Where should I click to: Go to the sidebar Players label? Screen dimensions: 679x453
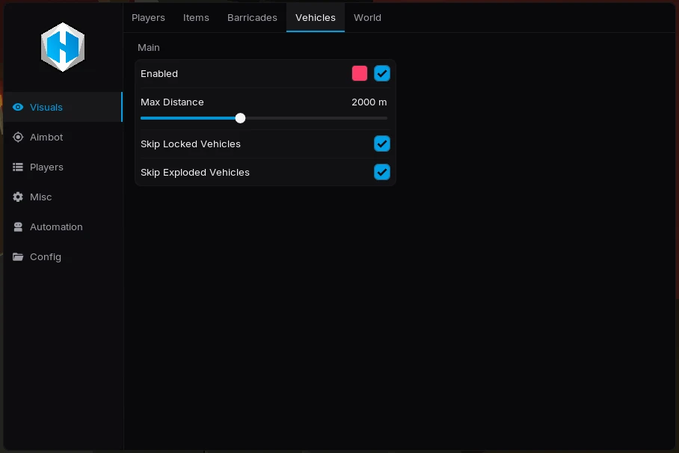[x=46, y=167]
